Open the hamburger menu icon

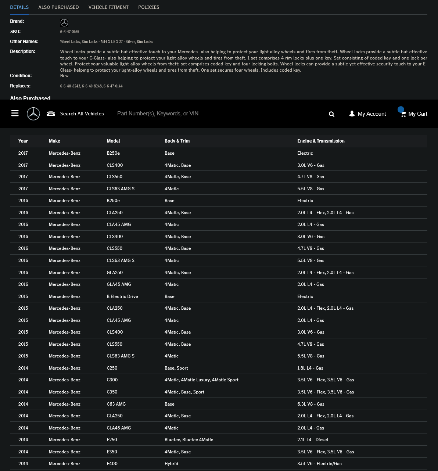(15, 113)
